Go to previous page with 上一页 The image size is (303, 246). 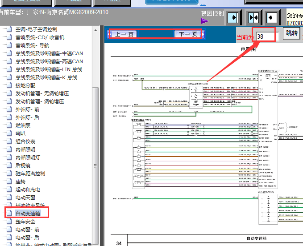coord(123,35)
